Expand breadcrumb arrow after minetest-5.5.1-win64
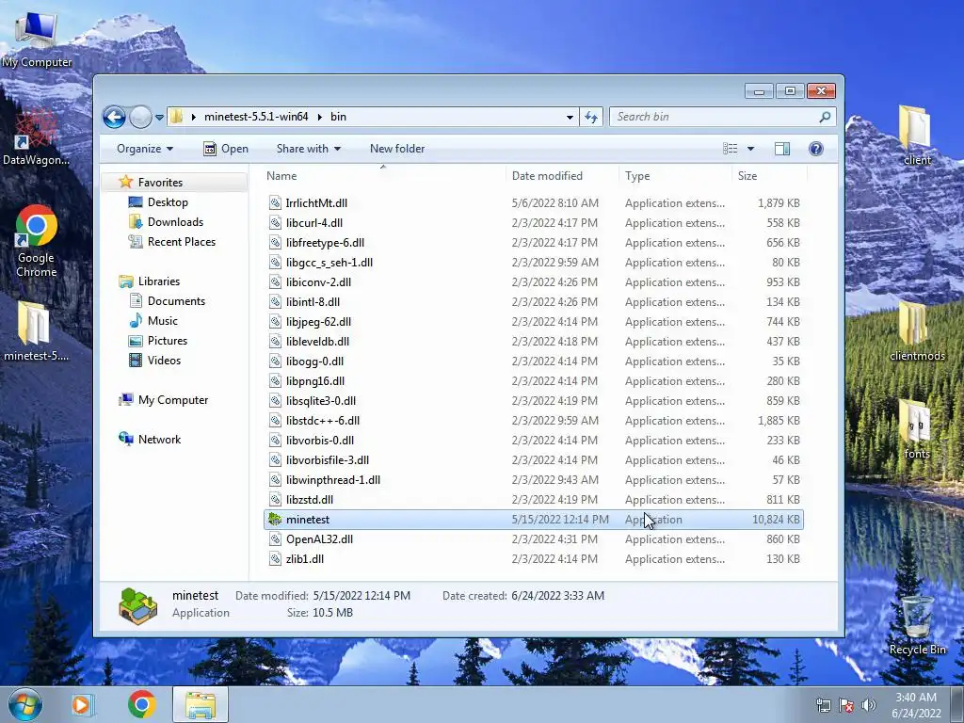964x723 pixels. [319, 117]
